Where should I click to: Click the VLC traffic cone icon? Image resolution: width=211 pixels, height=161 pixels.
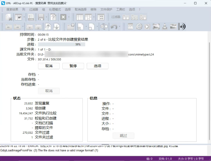[x=164, y=27]
